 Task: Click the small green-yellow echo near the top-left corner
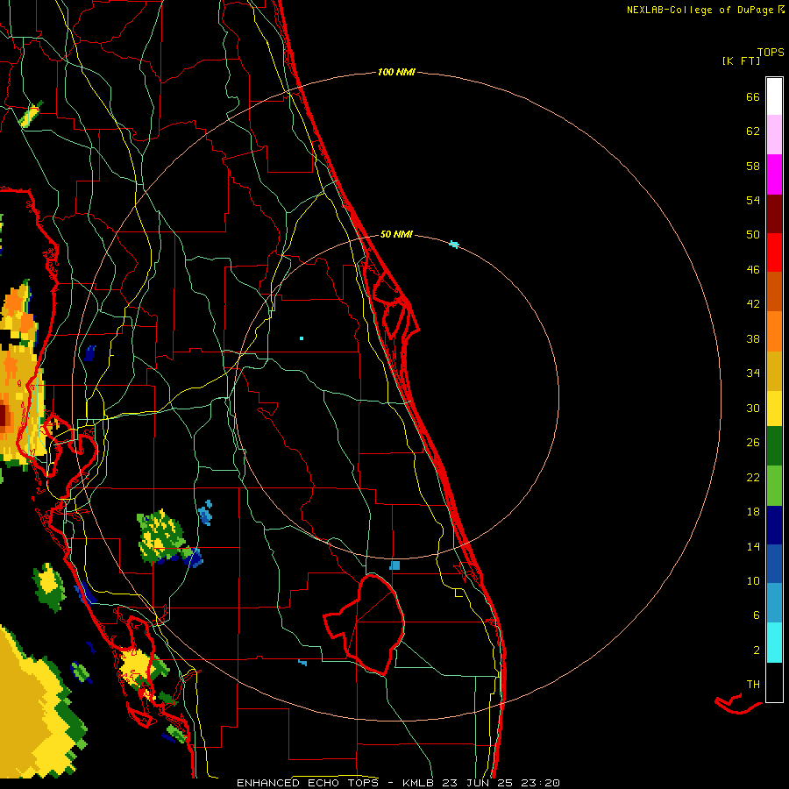coord(30,115)
